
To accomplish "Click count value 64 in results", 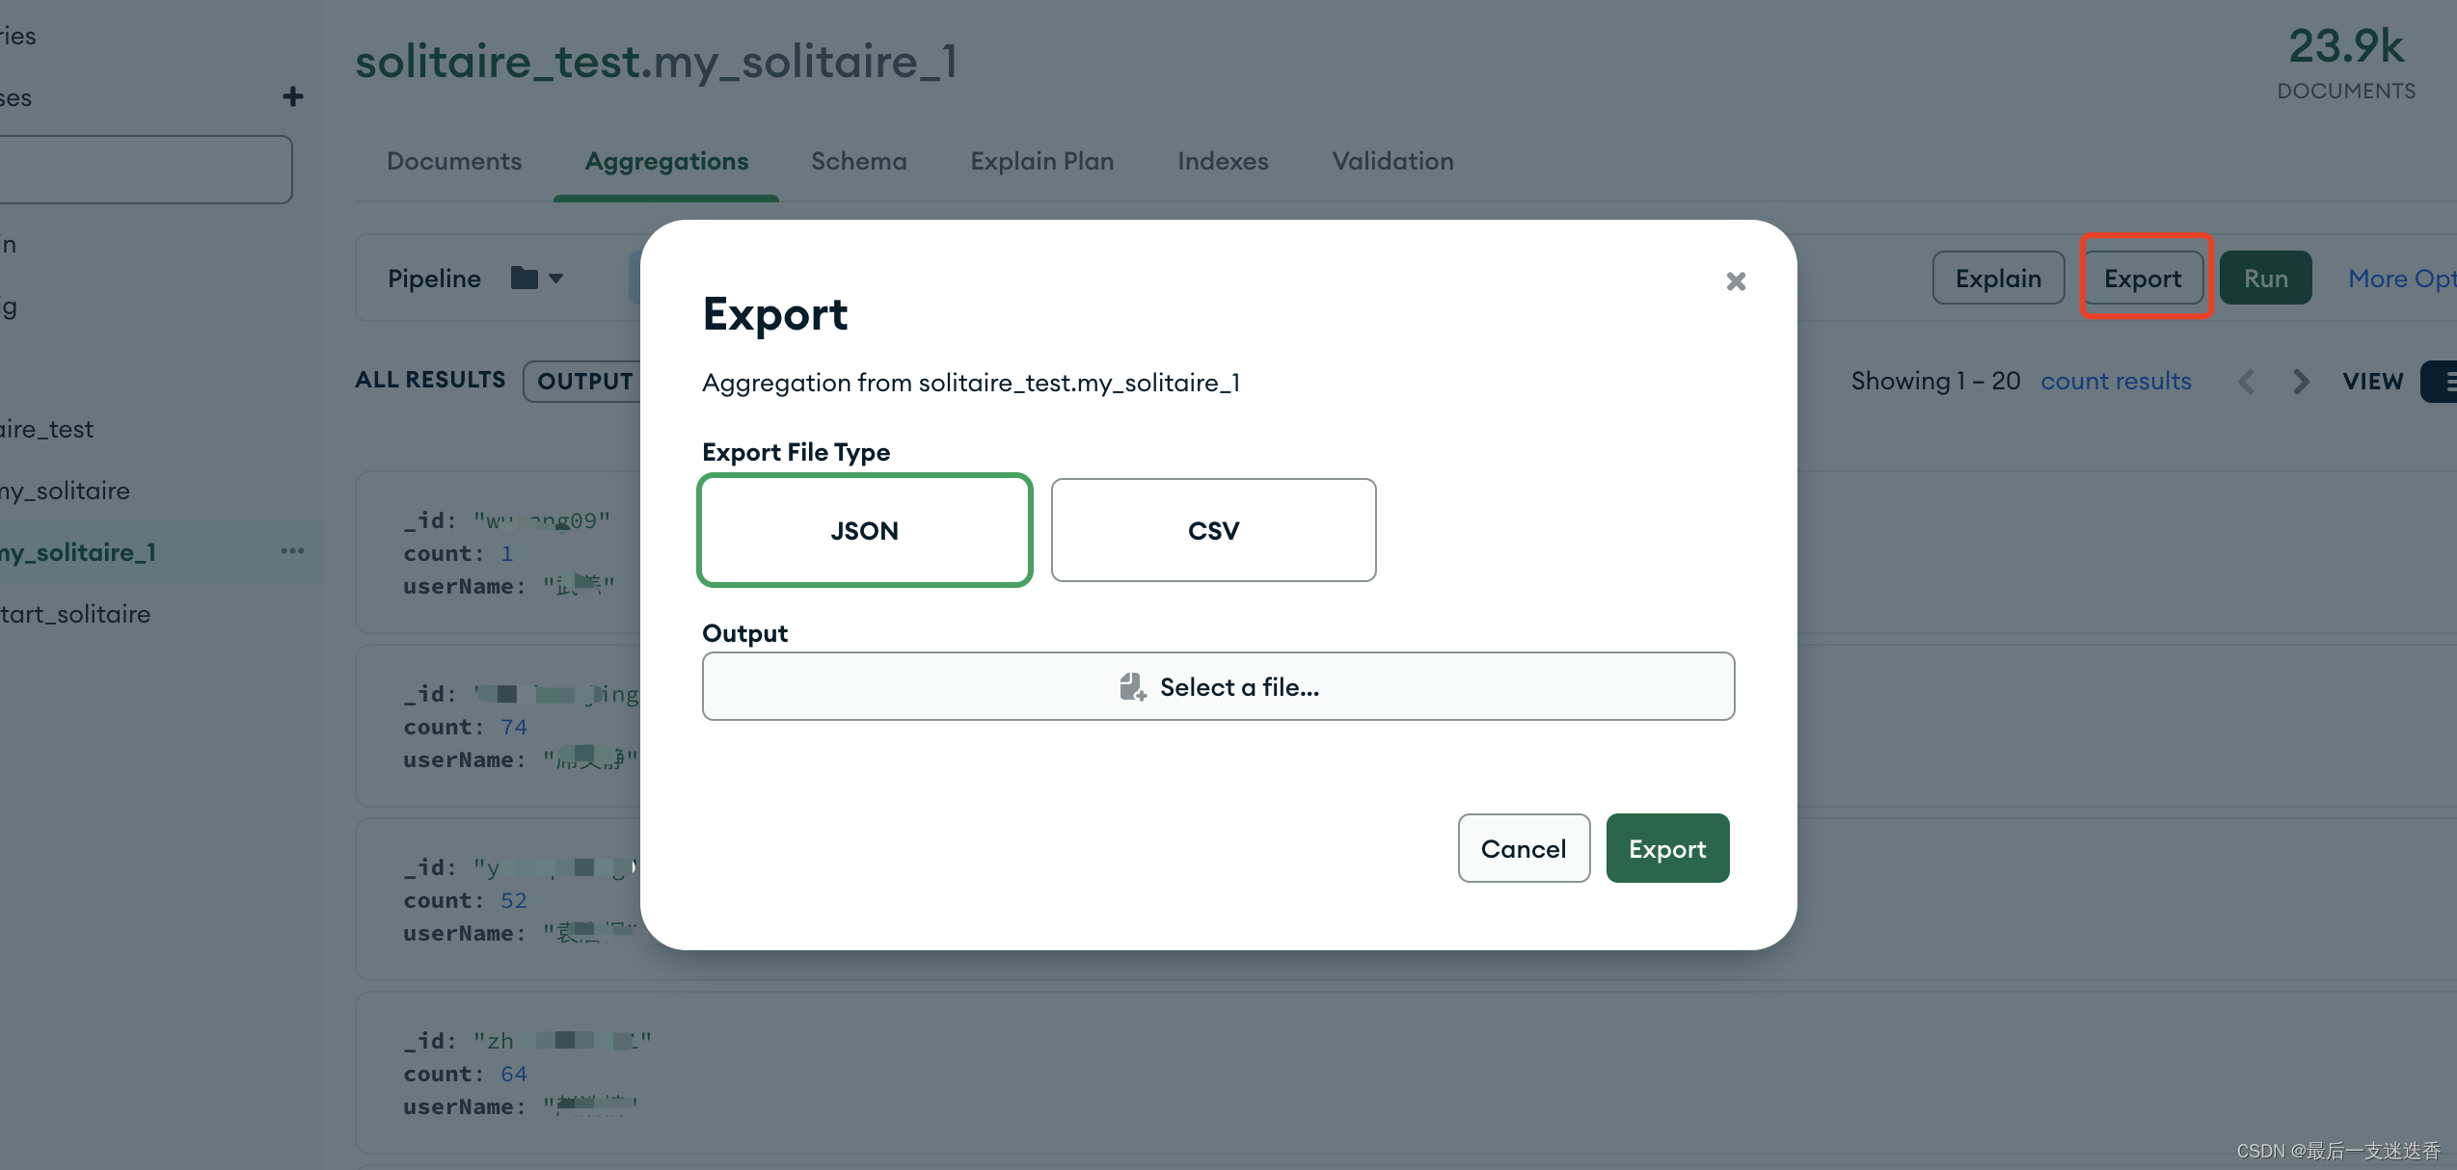I will (x=513, y=1074).
